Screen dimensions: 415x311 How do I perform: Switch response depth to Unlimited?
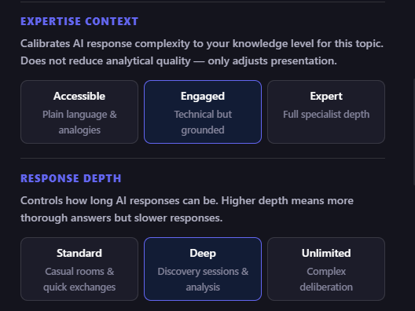(326, 269)
